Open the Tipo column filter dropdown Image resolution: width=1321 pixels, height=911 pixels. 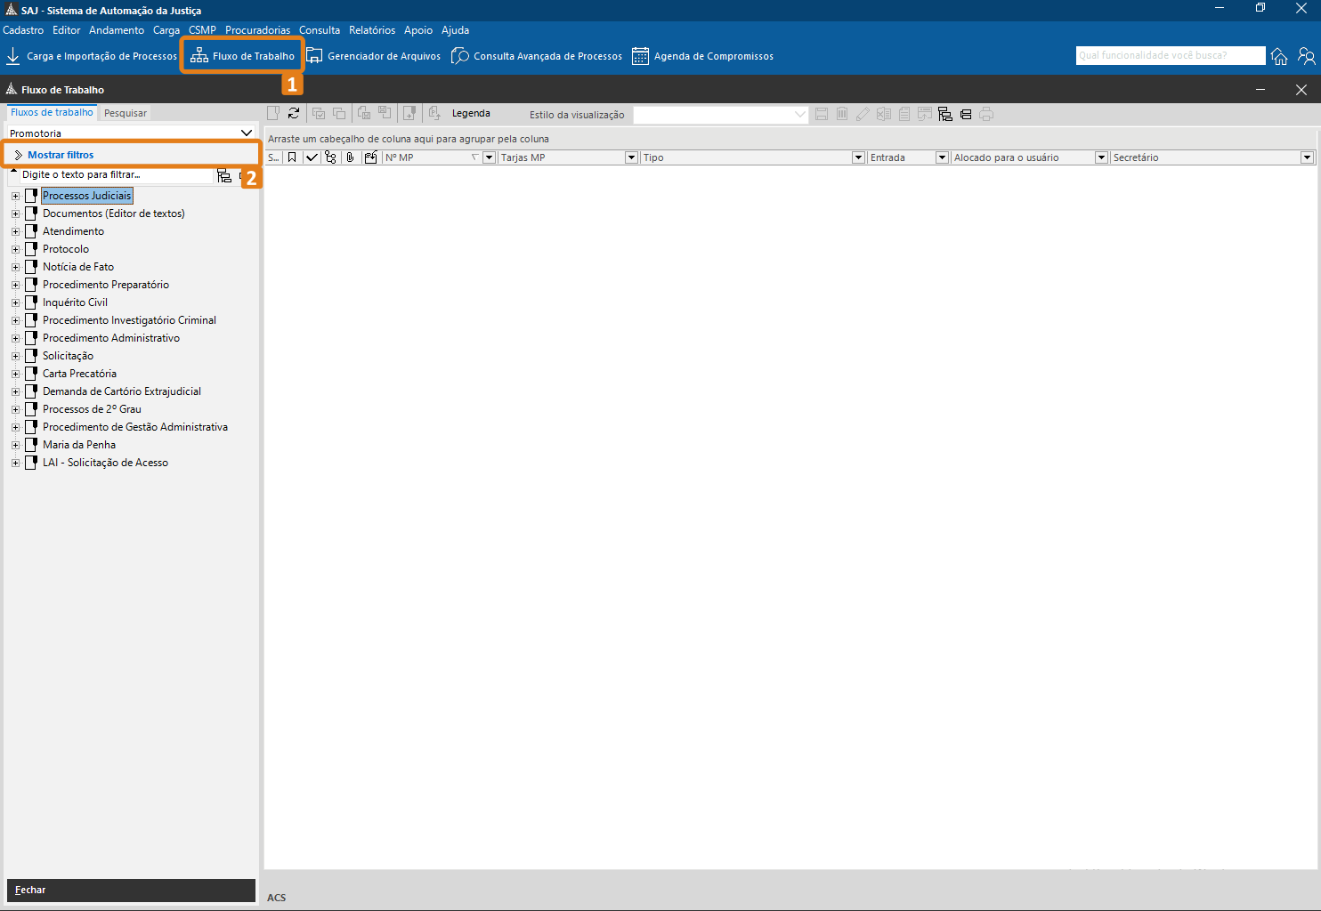(858, 157)
